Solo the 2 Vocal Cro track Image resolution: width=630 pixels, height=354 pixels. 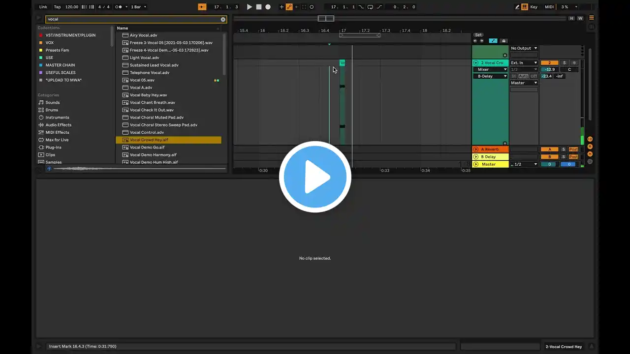click(x=564, y=63)
